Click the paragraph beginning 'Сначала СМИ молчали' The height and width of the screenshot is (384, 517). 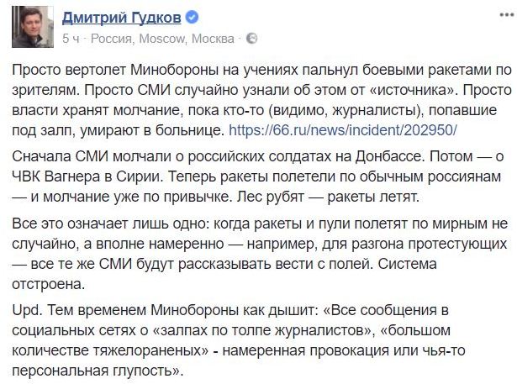(x=258, y=176)
